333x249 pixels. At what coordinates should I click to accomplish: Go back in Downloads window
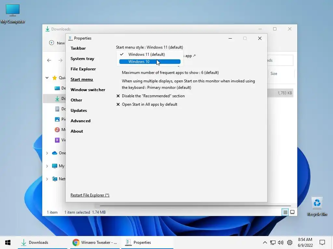click(x=49, y=60)
